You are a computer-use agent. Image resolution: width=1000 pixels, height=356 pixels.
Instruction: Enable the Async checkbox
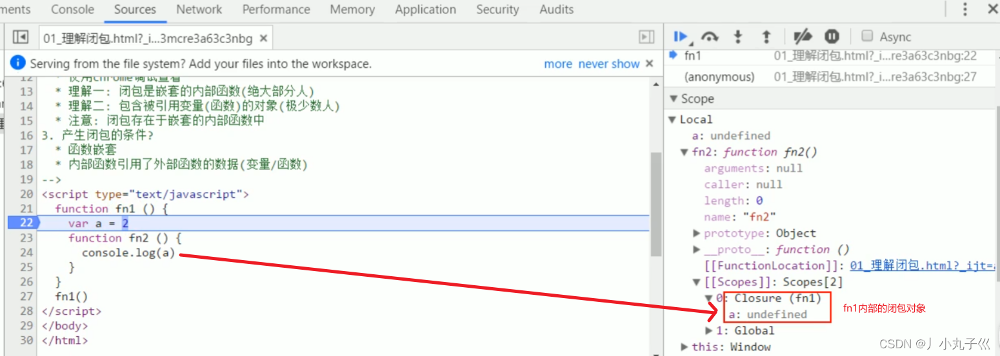[x=868, y=36]
